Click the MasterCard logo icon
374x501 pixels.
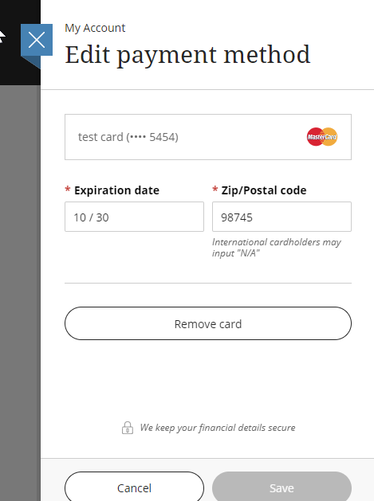(322, 137)
